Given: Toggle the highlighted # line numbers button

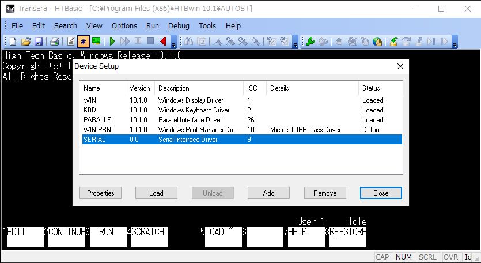Looking at the screenshot, I should 84,41.
